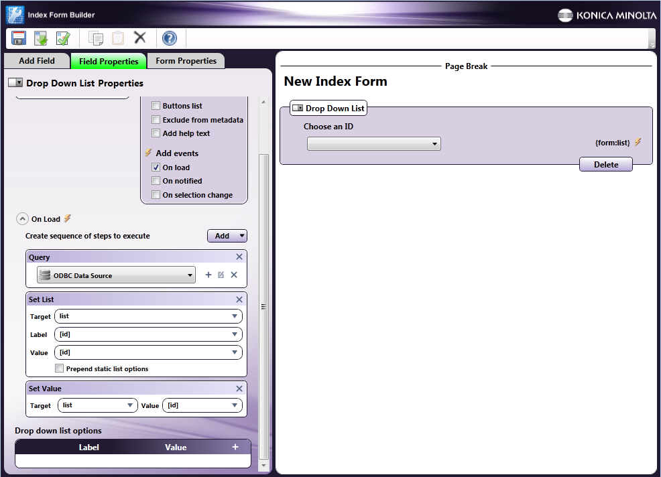The width and height of the screenshot is (661, 477).
Task: Uncheck the On load event
Action: click(x=156, y=167)
